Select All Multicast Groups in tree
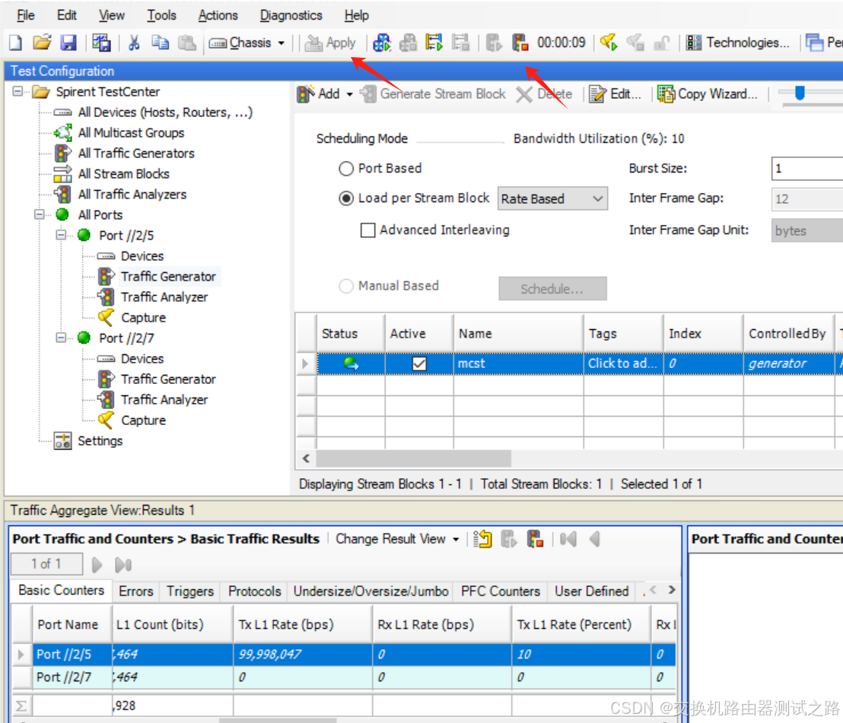Viewport: 843px width, 723px height. pyautogui.click(x=131, y=133)
